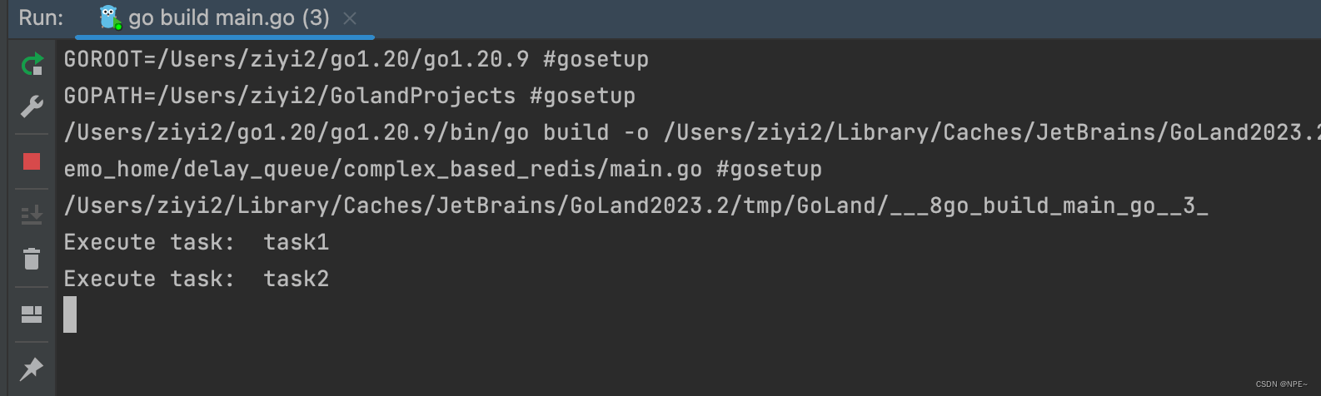
Task: Click the complex_based_redis/main.go path line
Action: 443,169
